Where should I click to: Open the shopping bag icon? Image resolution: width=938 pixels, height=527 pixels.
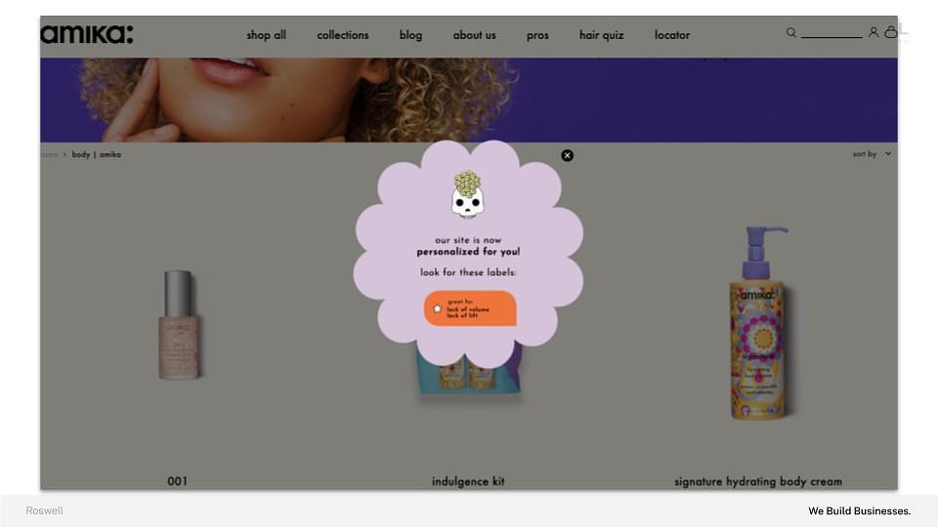click(x=891, y=32)
